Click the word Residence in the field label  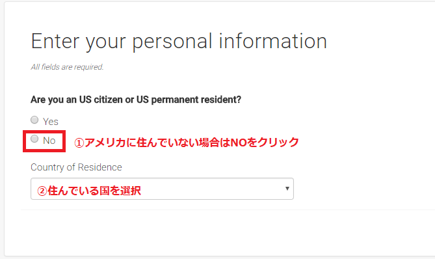(x=100, y=167)
